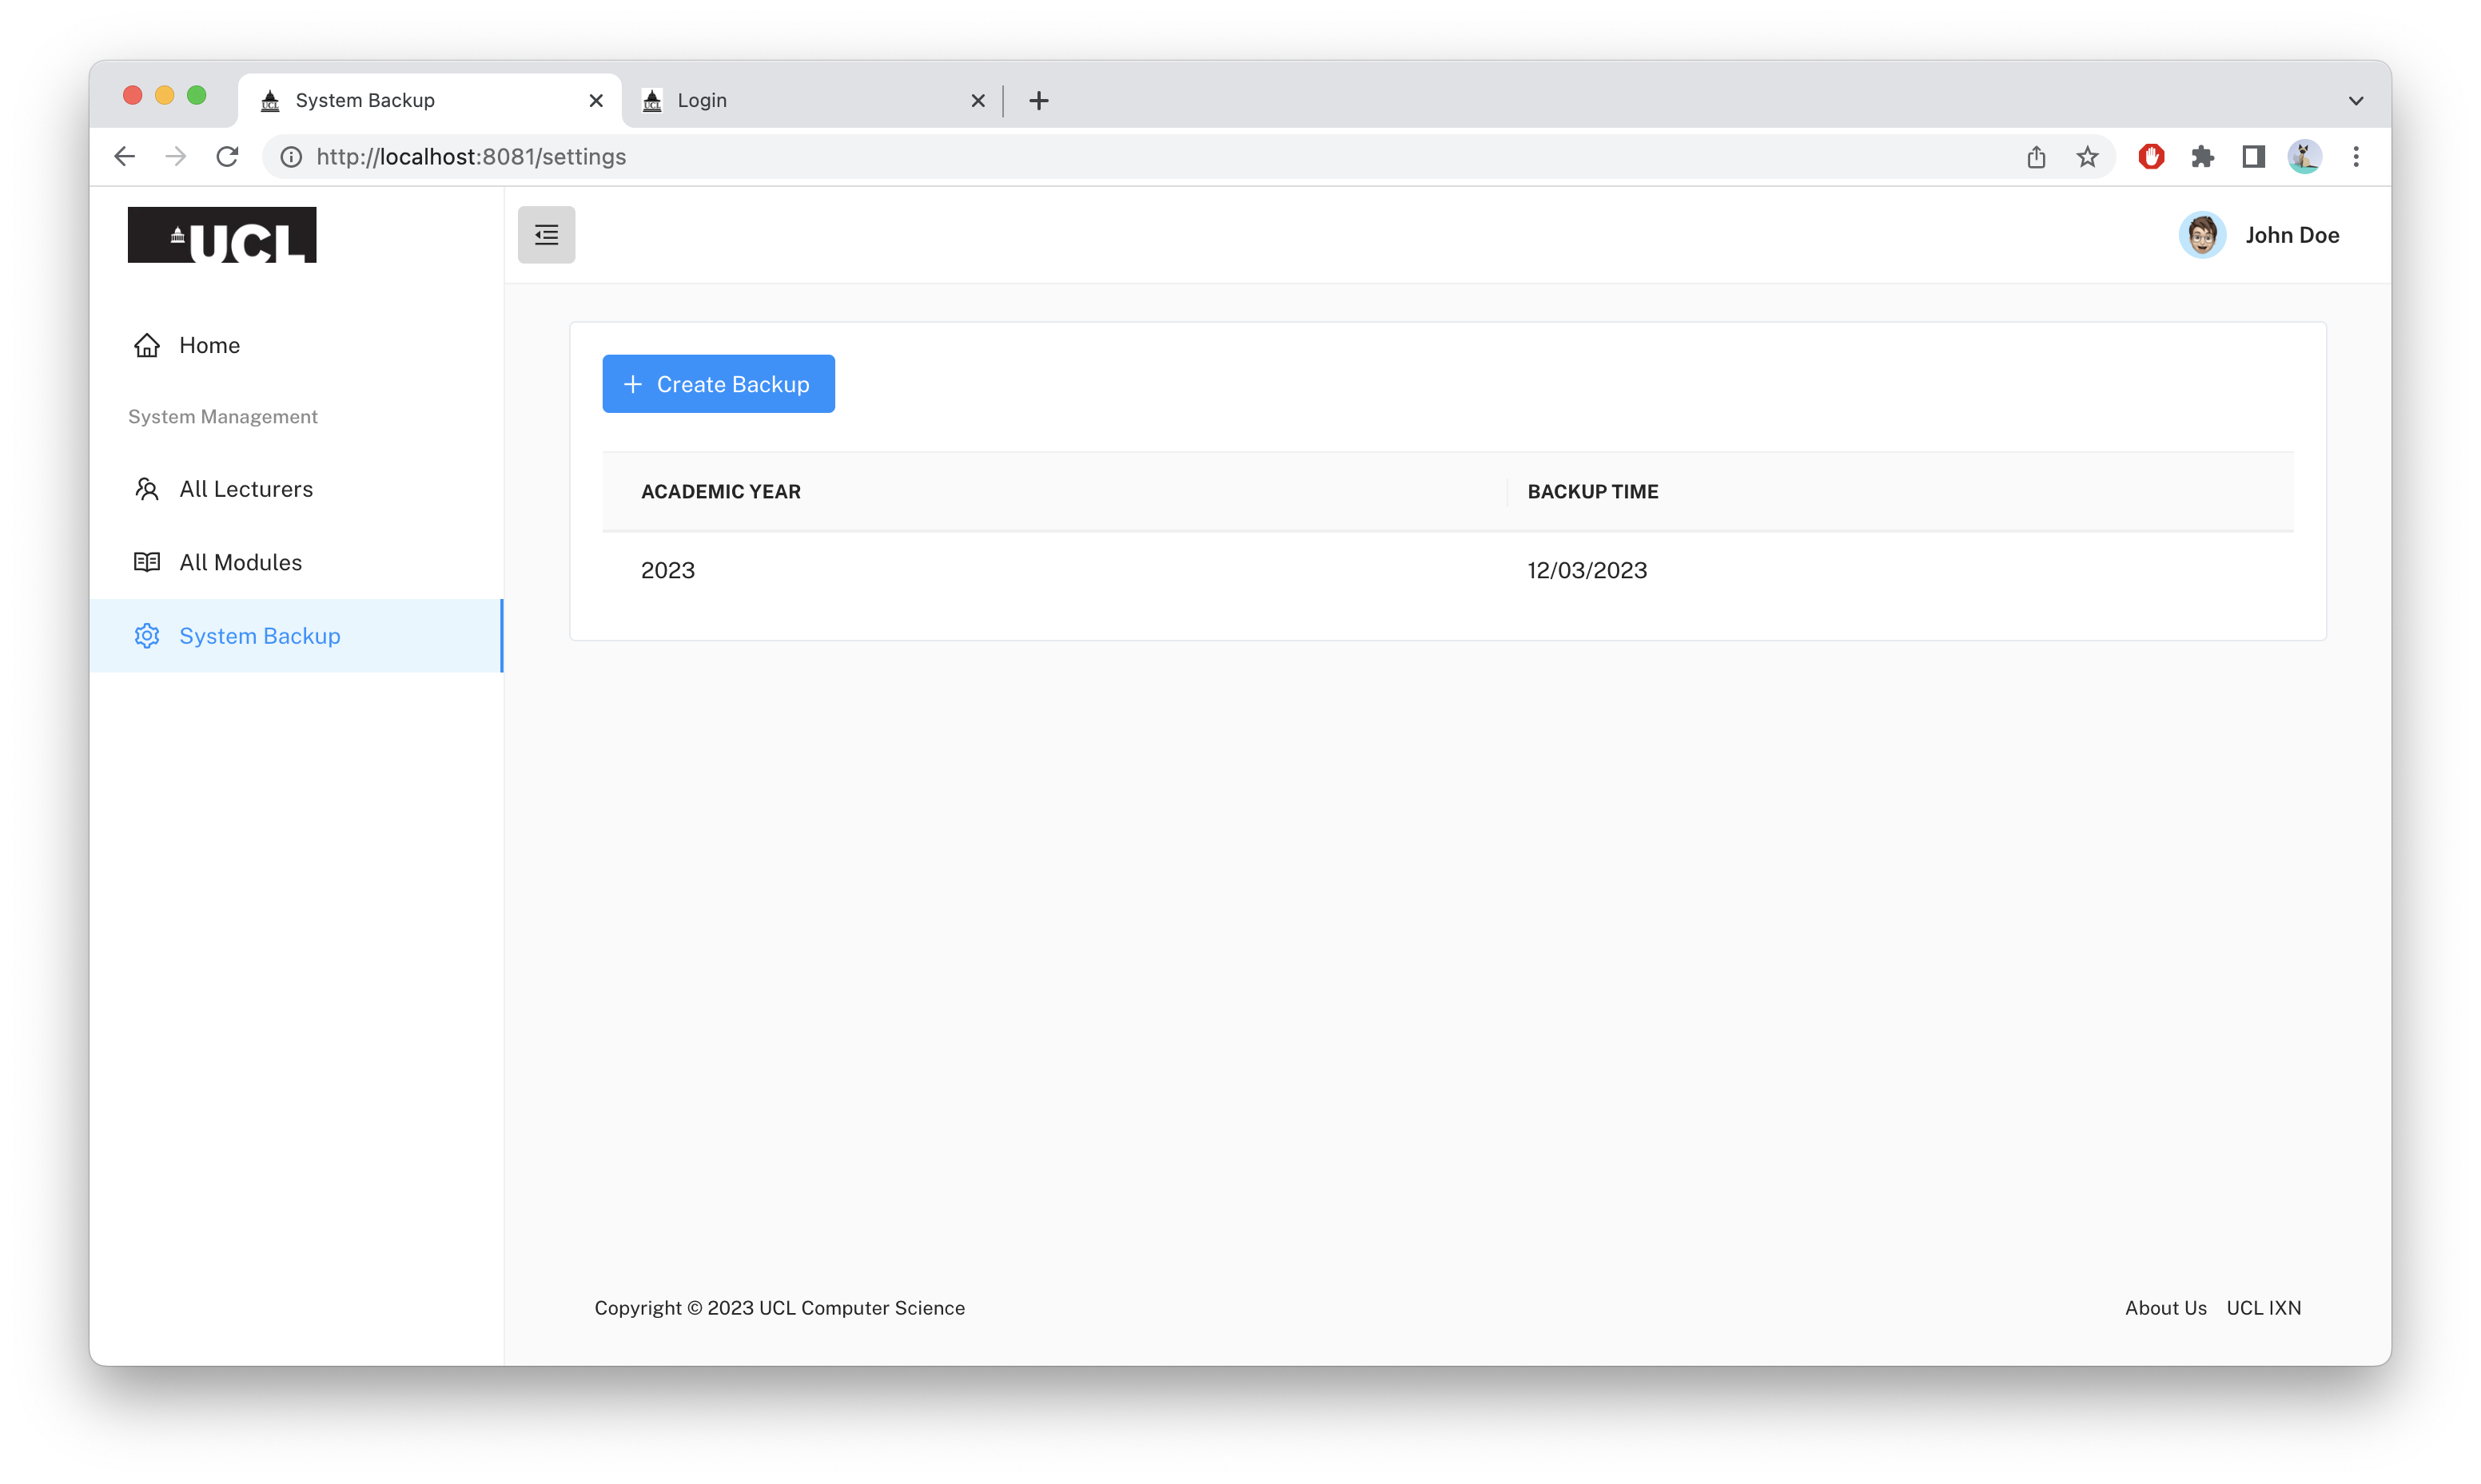Screen dimensions: 2481x1484
Task: Open Chrome's three-dot menu
Action: pos(2356,157)
